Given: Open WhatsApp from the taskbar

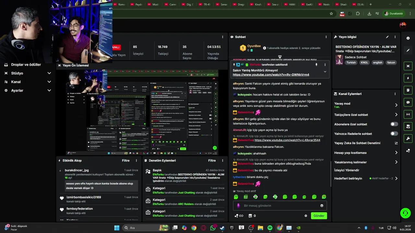Looking at the screenshot, I should (x=213, y=228).
